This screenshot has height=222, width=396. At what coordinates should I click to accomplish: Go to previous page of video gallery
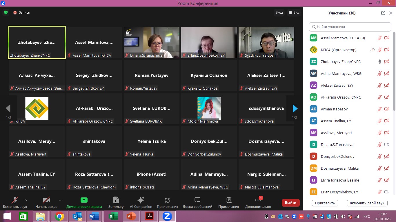pos(8,108)
